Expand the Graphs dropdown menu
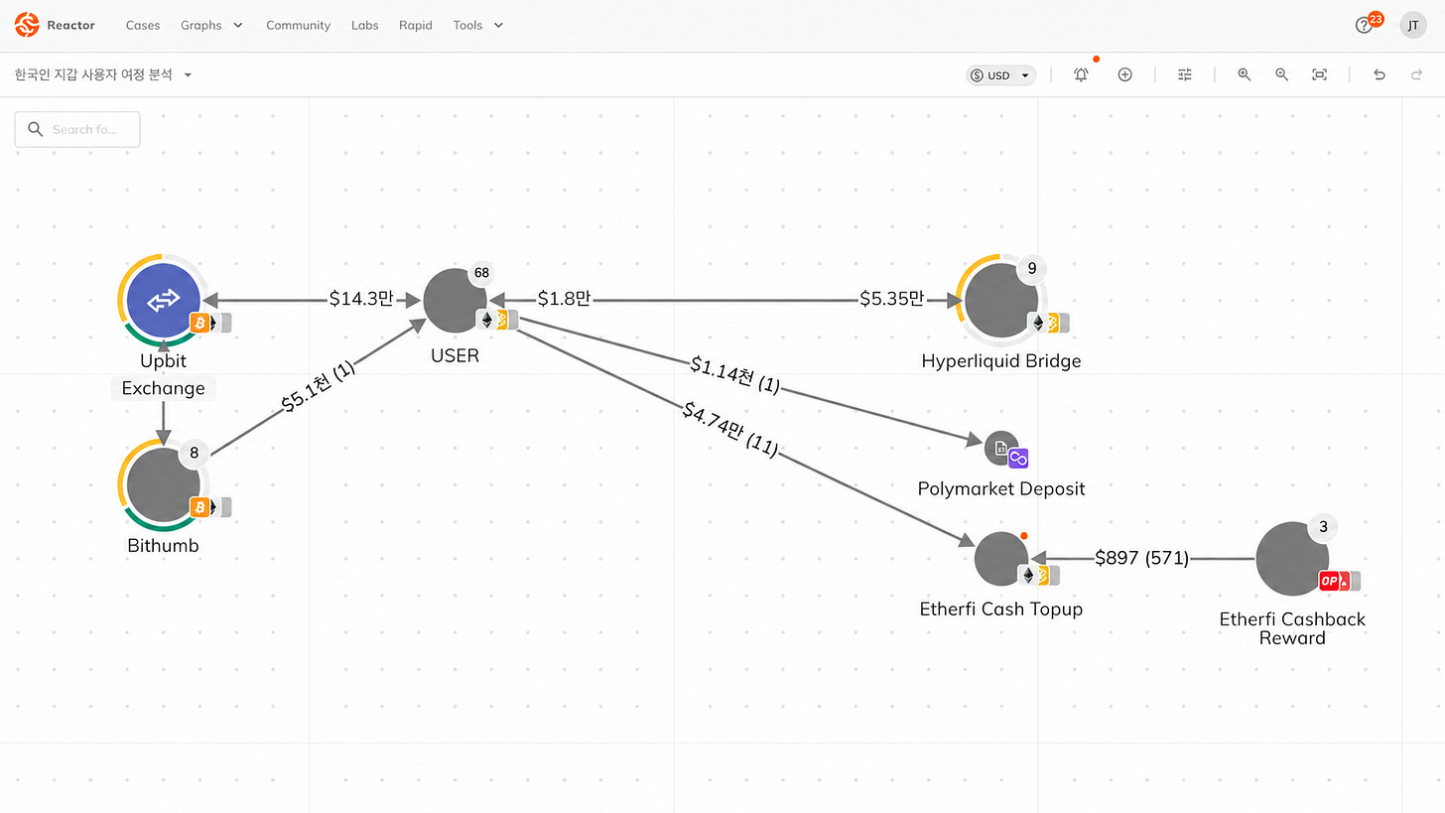The height and width of the screenshot is (813, 1445). coord(211,25)
